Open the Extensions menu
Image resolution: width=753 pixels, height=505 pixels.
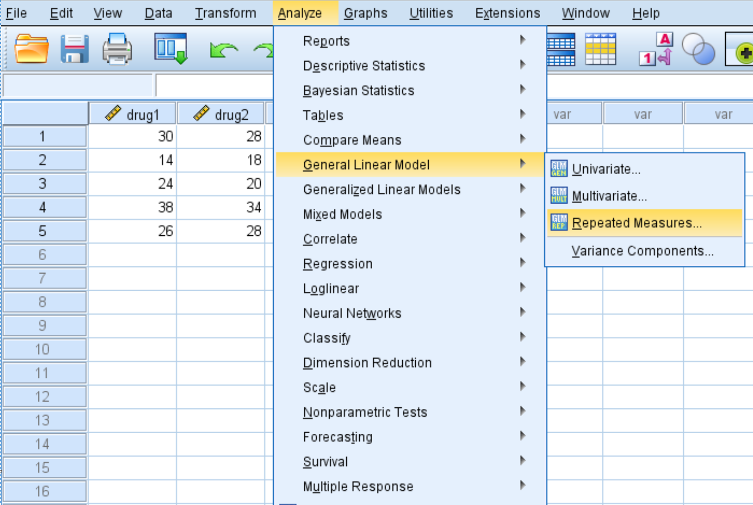point(508,13)
